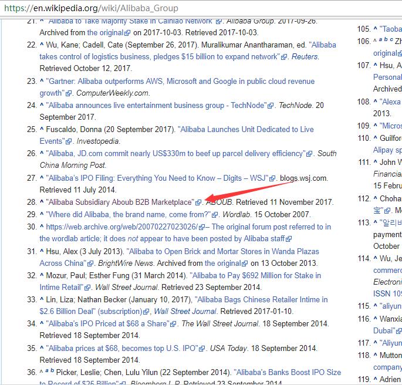402x385 pixels.
Task: Click external link icon after TechNode article title
Action: 271,106
